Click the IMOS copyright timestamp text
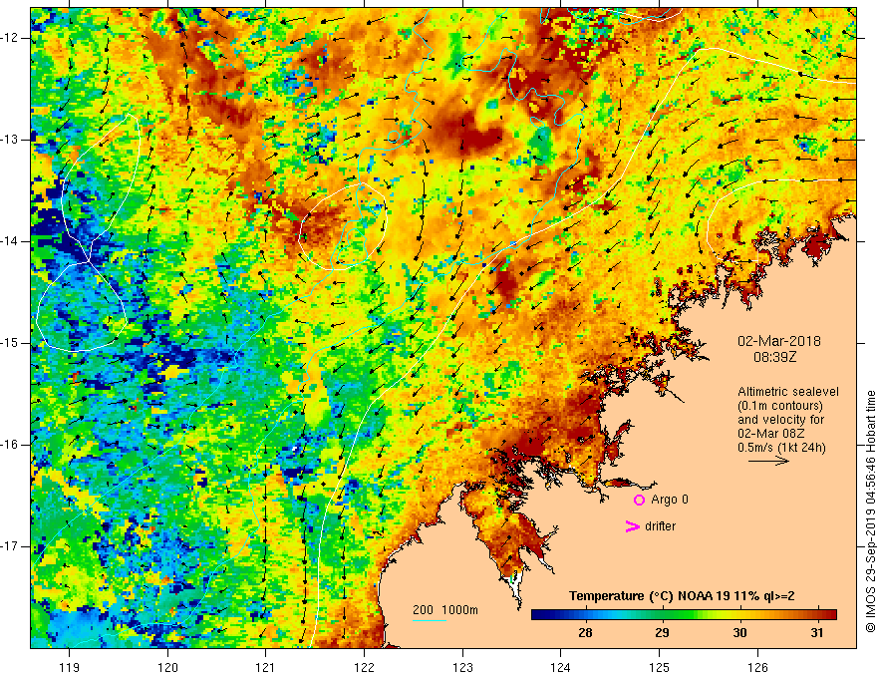877x678 pixels. click(870, 511)
